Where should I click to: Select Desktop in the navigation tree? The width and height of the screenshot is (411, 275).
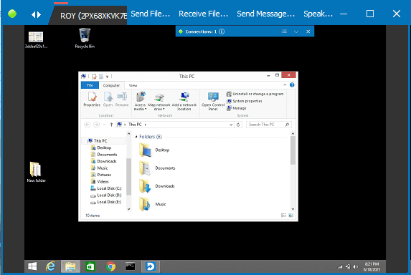point(101,148)
